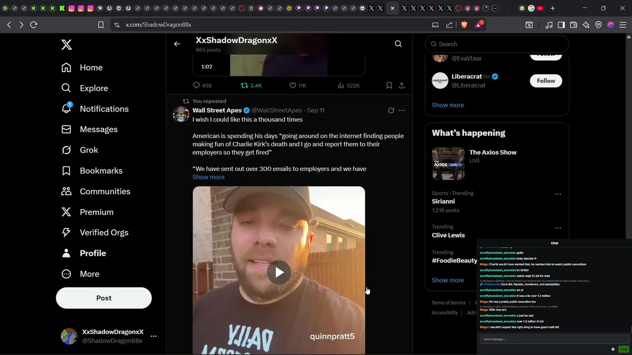The image size is (632, 355).
Task: Click Send message field in Chat overlay
Action: point(554,339)
